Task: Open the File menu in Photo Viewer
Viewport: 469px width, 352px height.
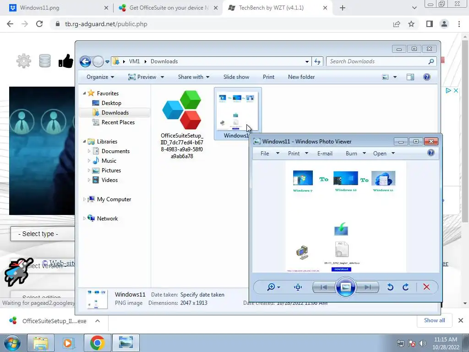Action: tap(269, 153)
